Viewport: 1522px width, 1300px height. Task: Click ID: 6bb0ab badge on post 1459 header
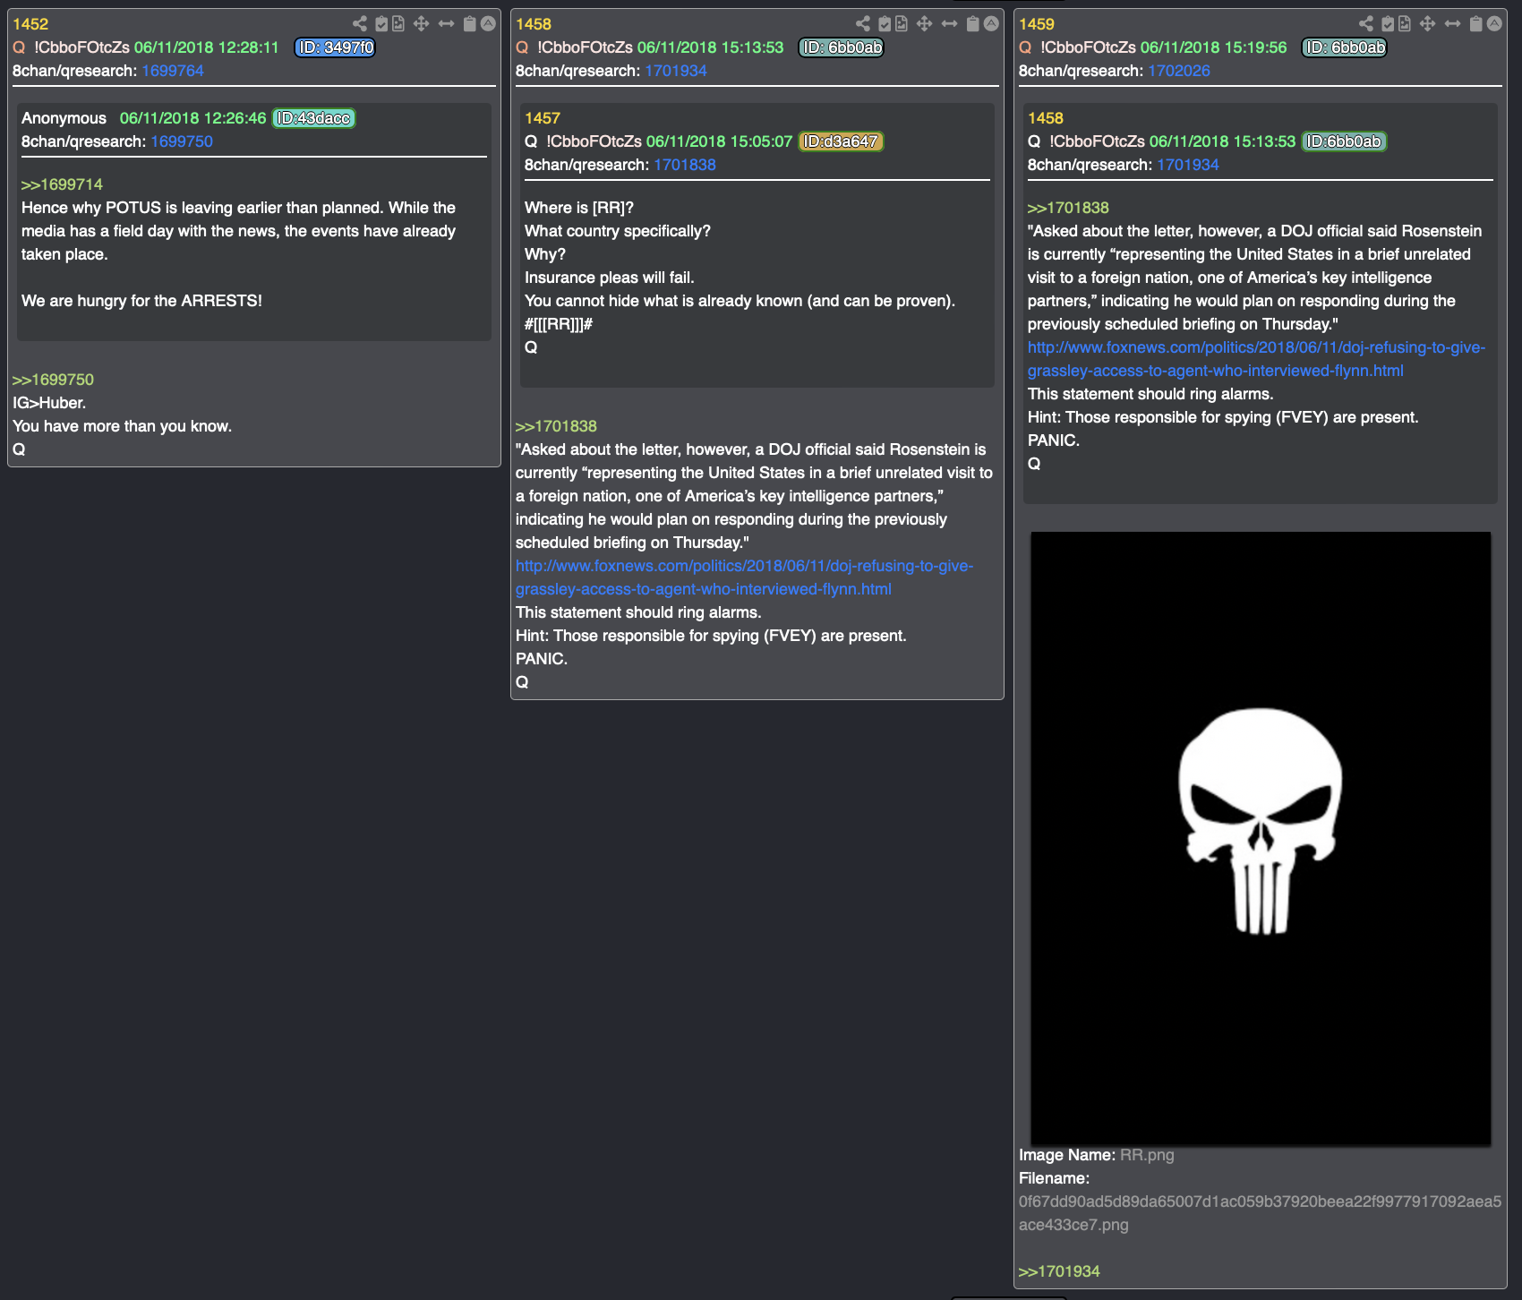click(x=1344, y=47)
